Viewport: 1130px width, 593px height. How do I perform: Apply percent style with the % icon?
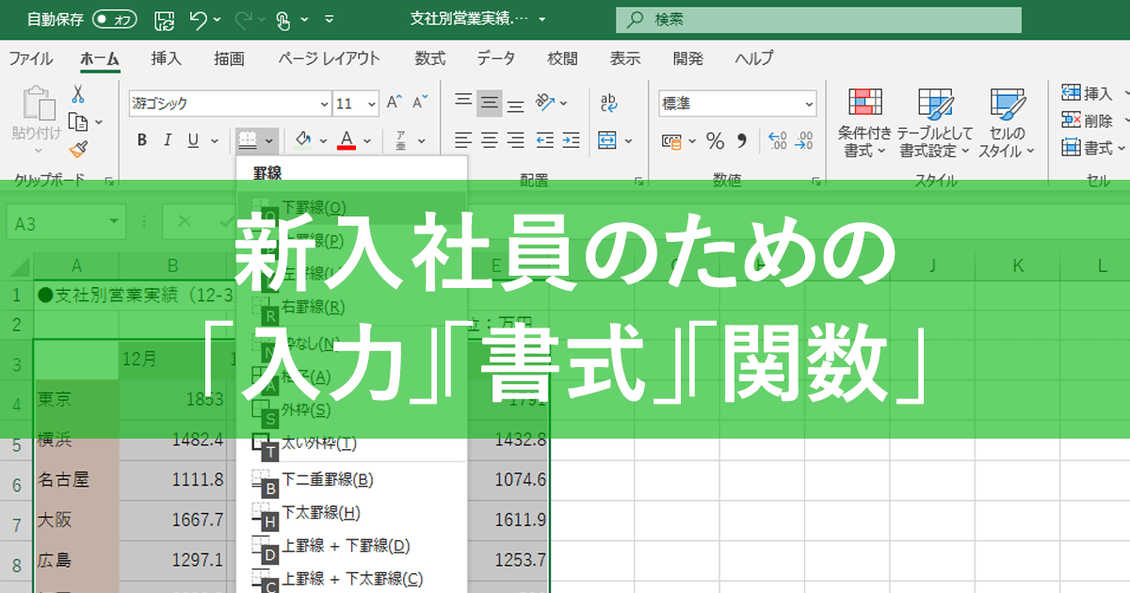(716, 141)
